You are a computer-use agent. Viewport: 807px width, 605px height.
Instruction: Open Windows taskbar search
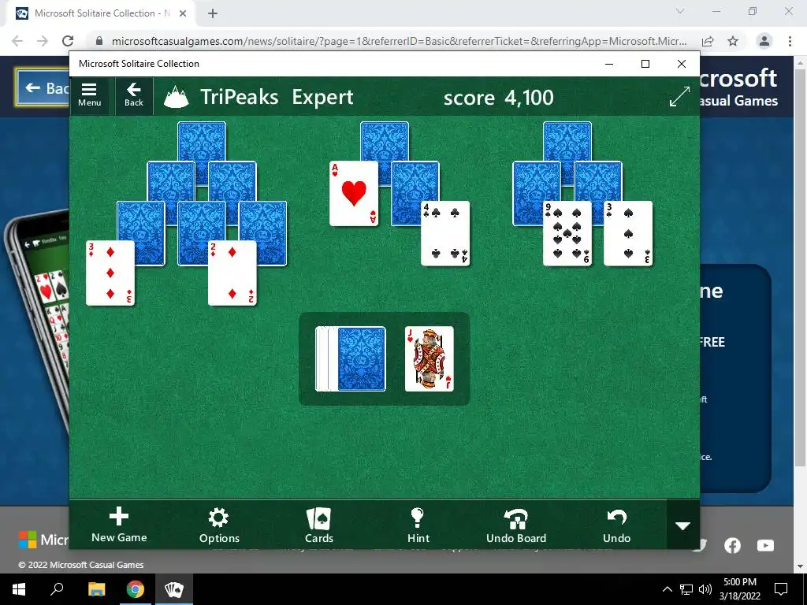tap(57, 589)
